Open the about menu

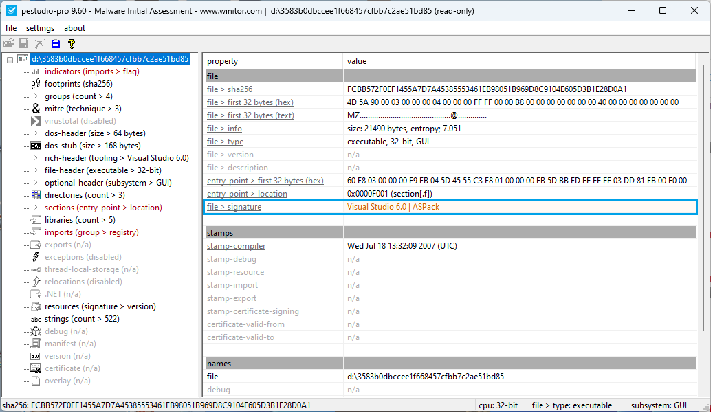[74, 28]
